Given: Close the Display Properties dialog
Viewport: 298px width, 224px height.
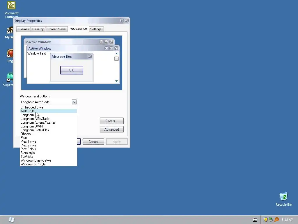Looking at the screenshot, I should (127, 21).
